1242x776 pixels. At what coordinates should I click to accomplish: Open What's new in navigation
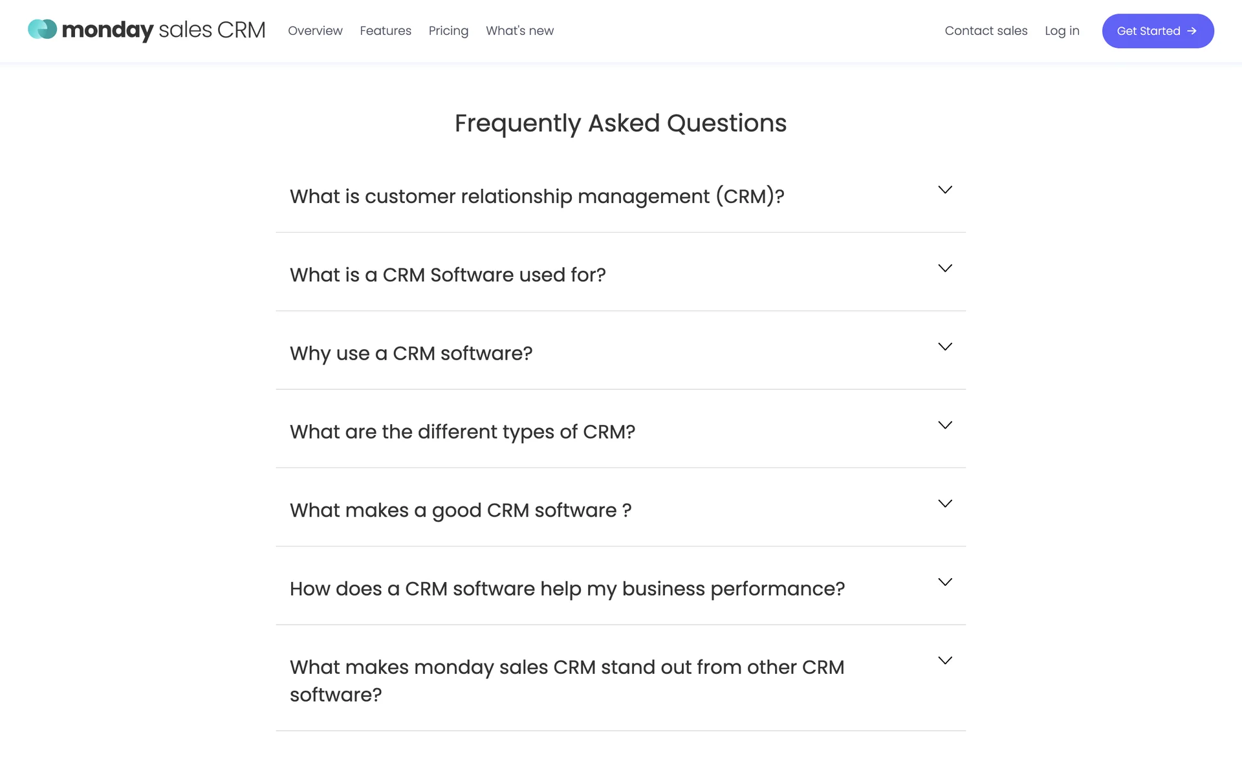[x=519, y=30]
